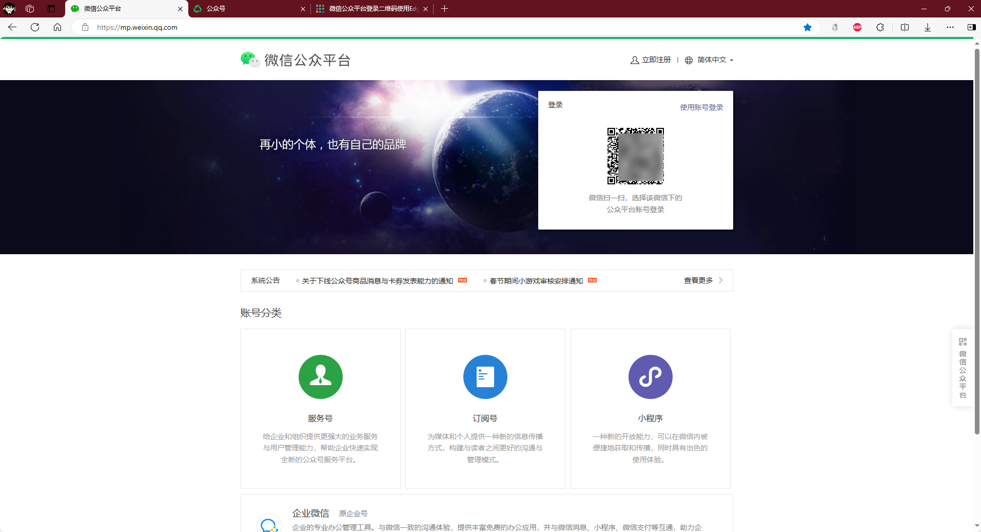Close the 公众号 tab
Image resolution: width=981 pixels, height=532 pixels.
click(x=303, y=9)
